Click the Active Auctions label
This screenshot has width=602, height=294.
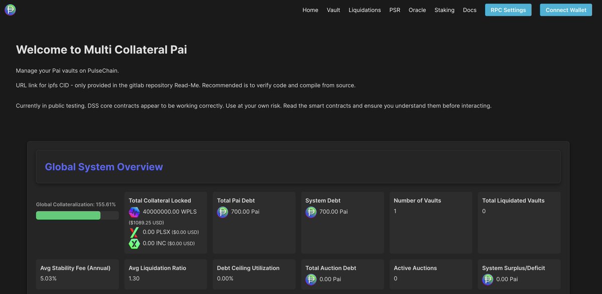(x=415, y=268)
